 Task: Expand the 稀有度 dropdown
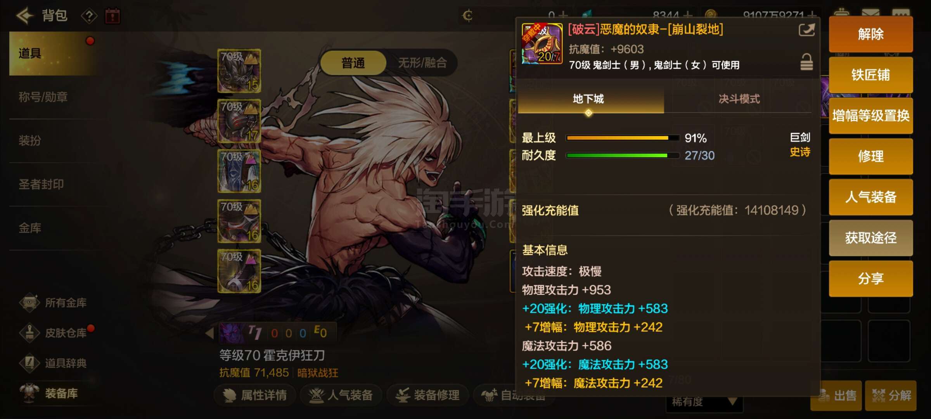704,402
